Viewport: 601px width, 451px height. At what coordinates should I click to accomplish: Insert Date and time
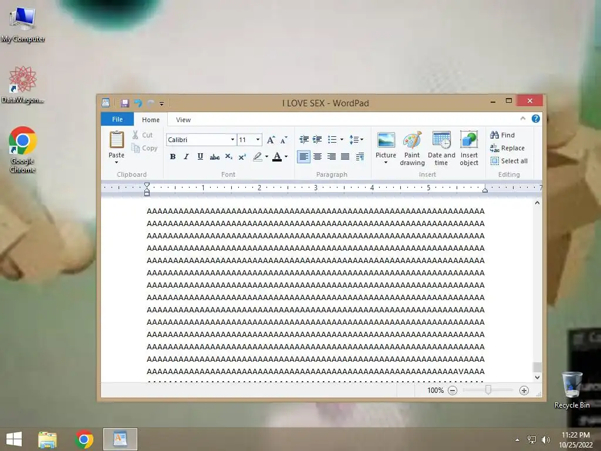441,149
